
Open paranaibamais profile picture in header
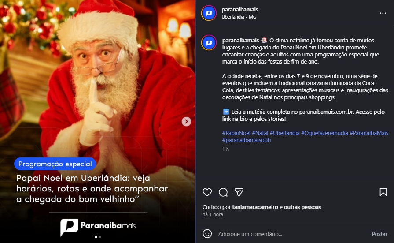click(x=209, y=13)
